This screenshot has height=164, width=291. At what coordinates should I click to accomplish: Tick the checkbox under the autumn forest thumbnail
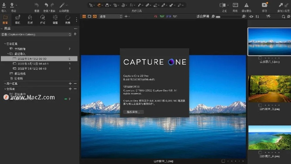260,105
